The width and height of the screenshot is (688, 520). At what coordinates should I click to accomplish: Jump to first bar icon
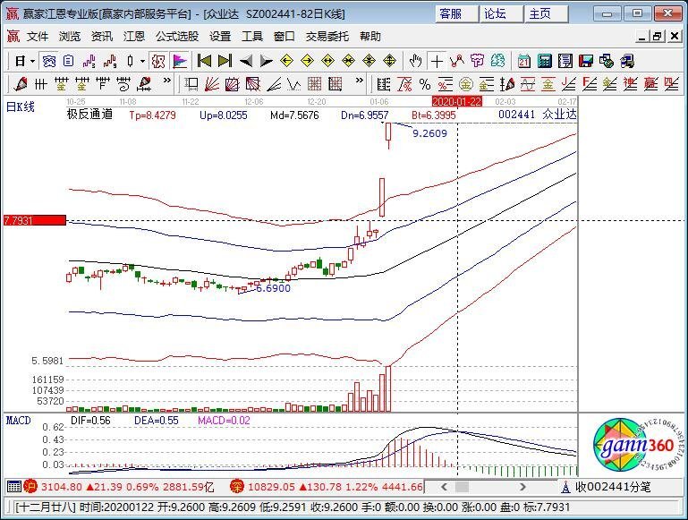(204, 61)
